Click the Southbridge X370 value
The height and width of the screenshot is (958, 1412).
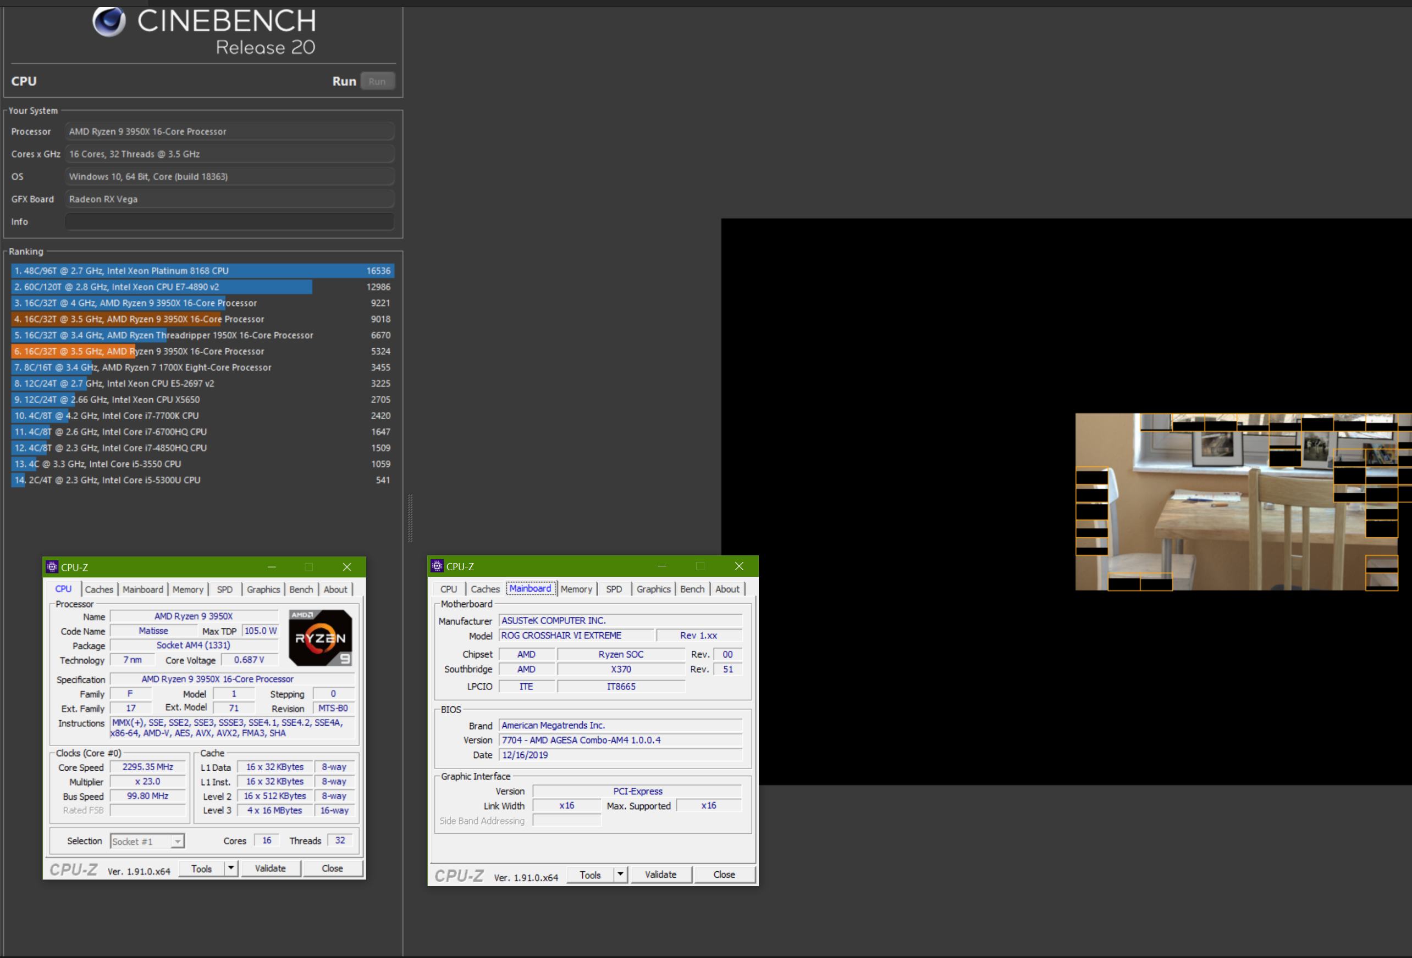pyautogui.click(x=621, y=669)
